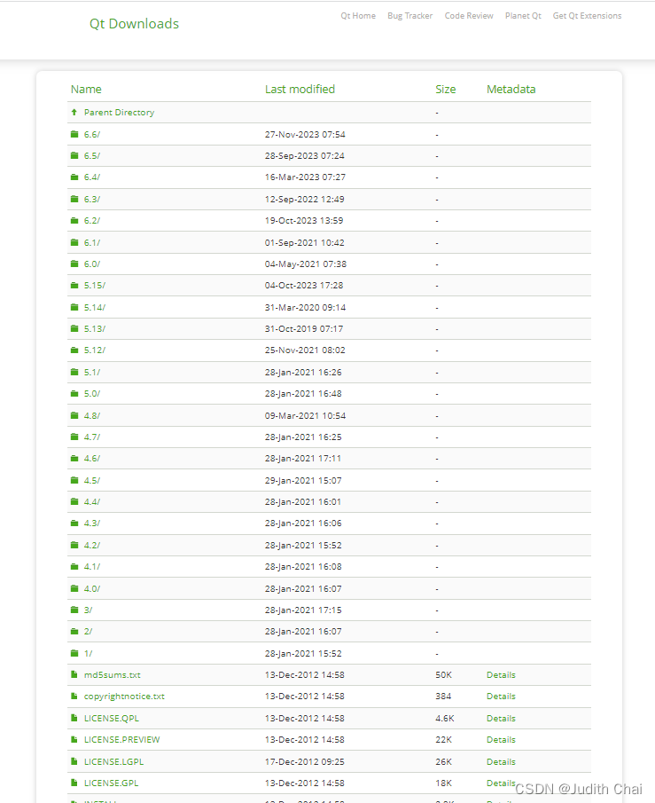
Task: Click the Qt Downloads page title
Action: [134, 24]
